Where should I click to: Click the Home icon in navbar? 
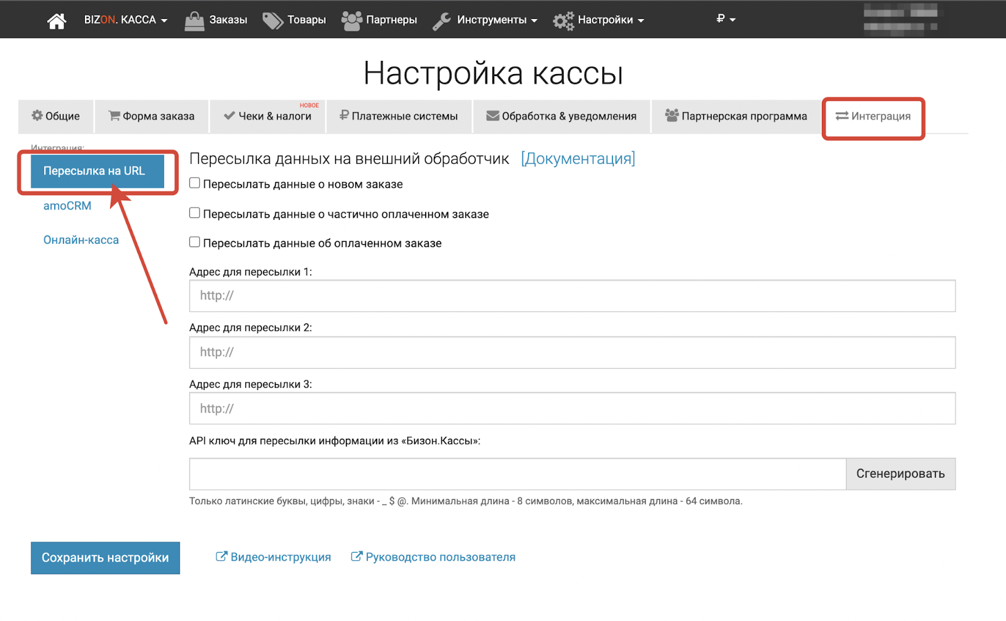[x=57, y=20]
